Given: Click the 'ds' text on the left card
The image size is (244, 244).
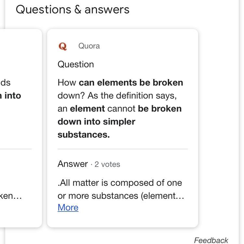Looking at the screenshot, I should click(5, 83).
